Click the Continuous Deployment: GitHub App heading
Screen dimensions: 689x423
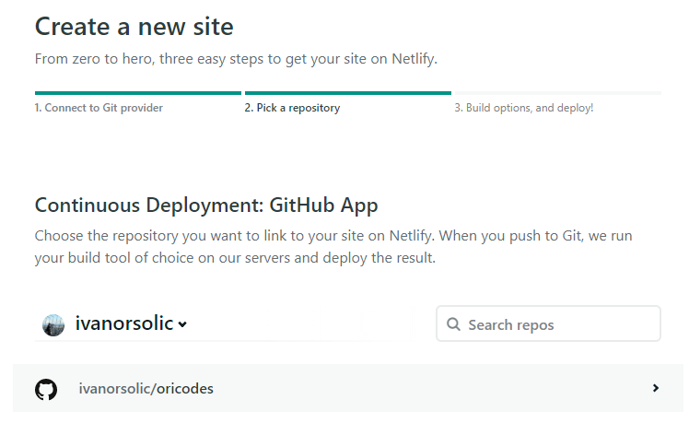coord(206,205)
